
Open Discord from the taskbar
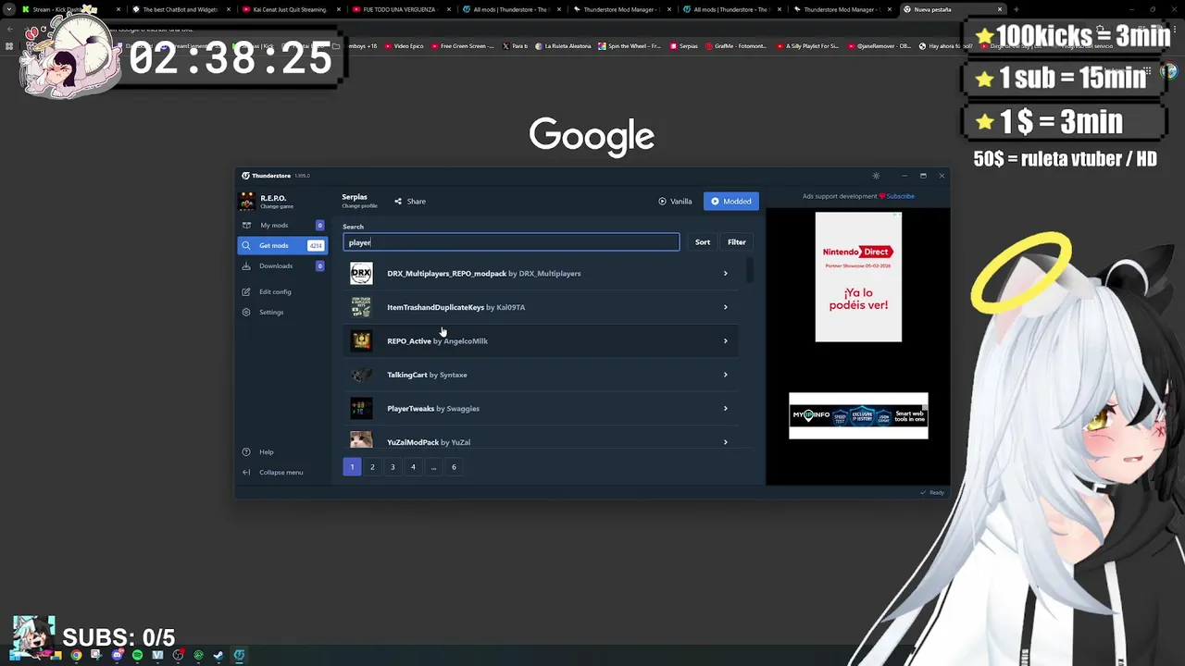[x=117, y=655]
